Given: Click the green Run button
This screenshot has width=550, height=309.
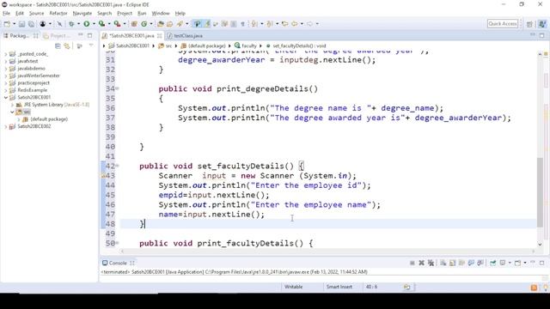Looking at the screenshot, I should [x=86, y=24].
